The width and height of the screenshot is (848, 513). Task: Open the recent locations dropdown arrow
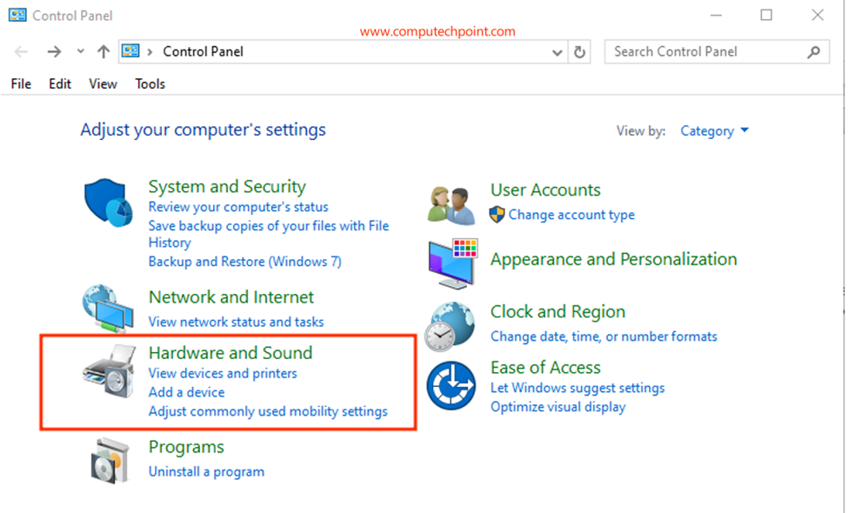tap(81, 51)
